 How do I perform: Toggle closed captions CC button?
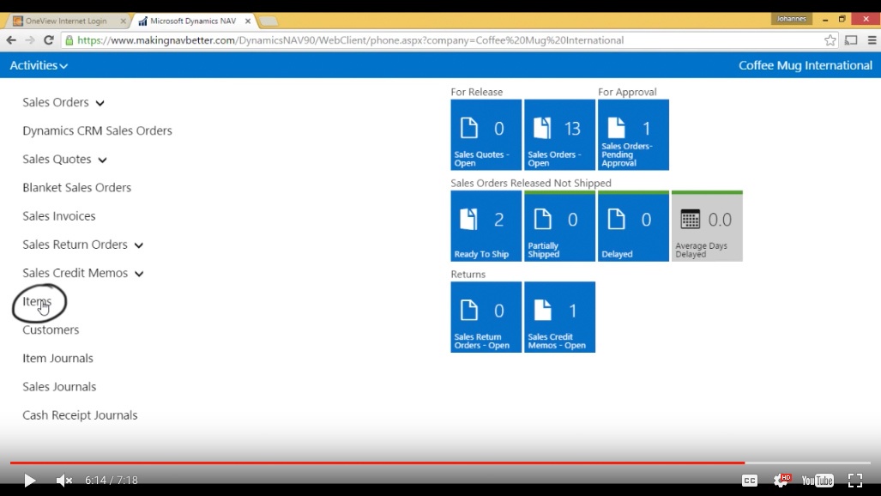[750, 481]
